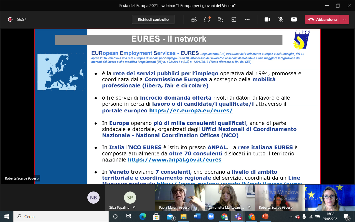Toggle the camera on or off

(x=267, y=19)
